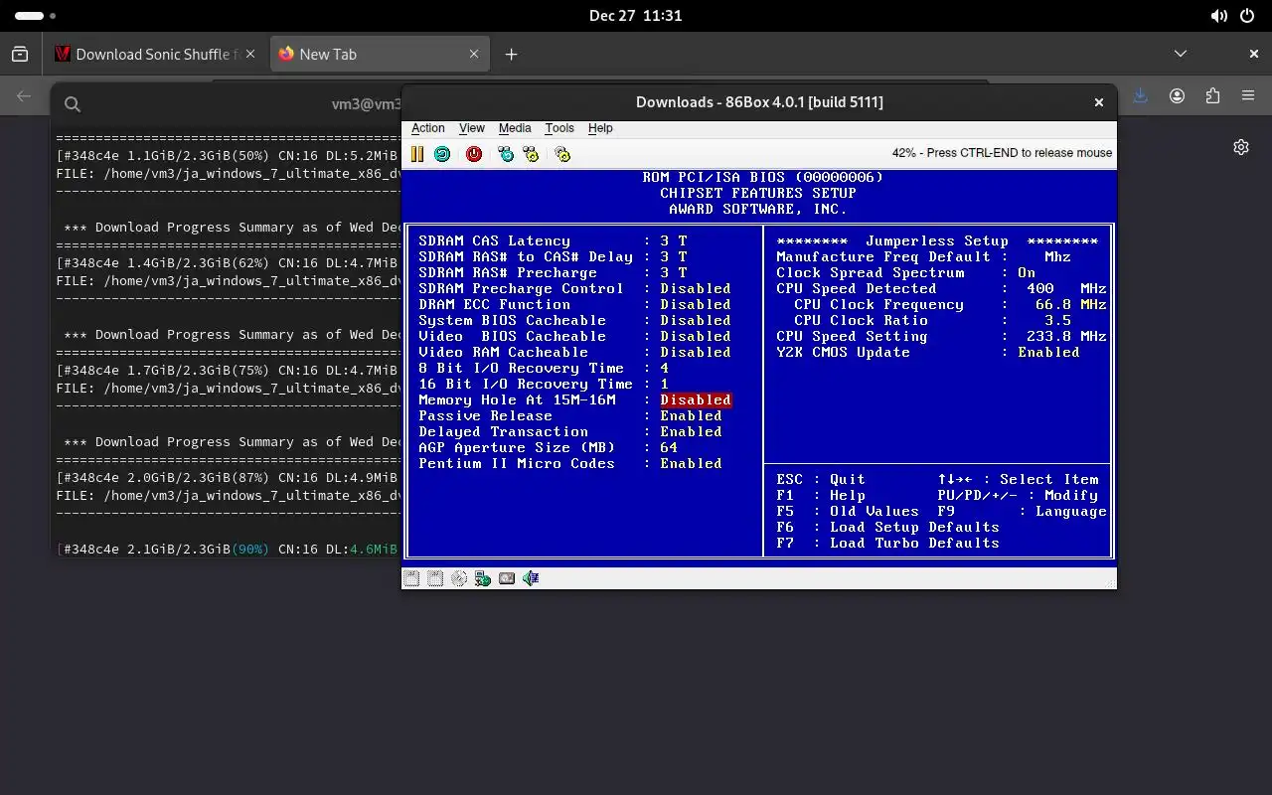1272x795 pixels.
Task: Click the Delayed Transaction BIOS entry
Action: point(570,432)
